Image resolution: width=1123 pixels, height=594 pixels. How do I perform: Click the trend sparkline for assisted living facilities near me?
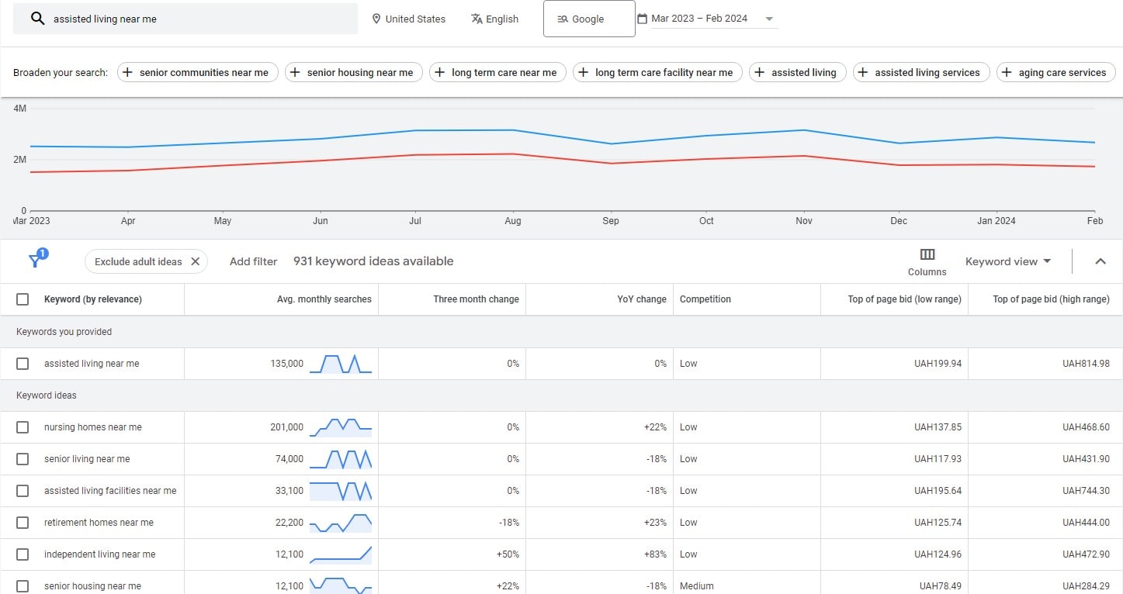click(341, 491)
